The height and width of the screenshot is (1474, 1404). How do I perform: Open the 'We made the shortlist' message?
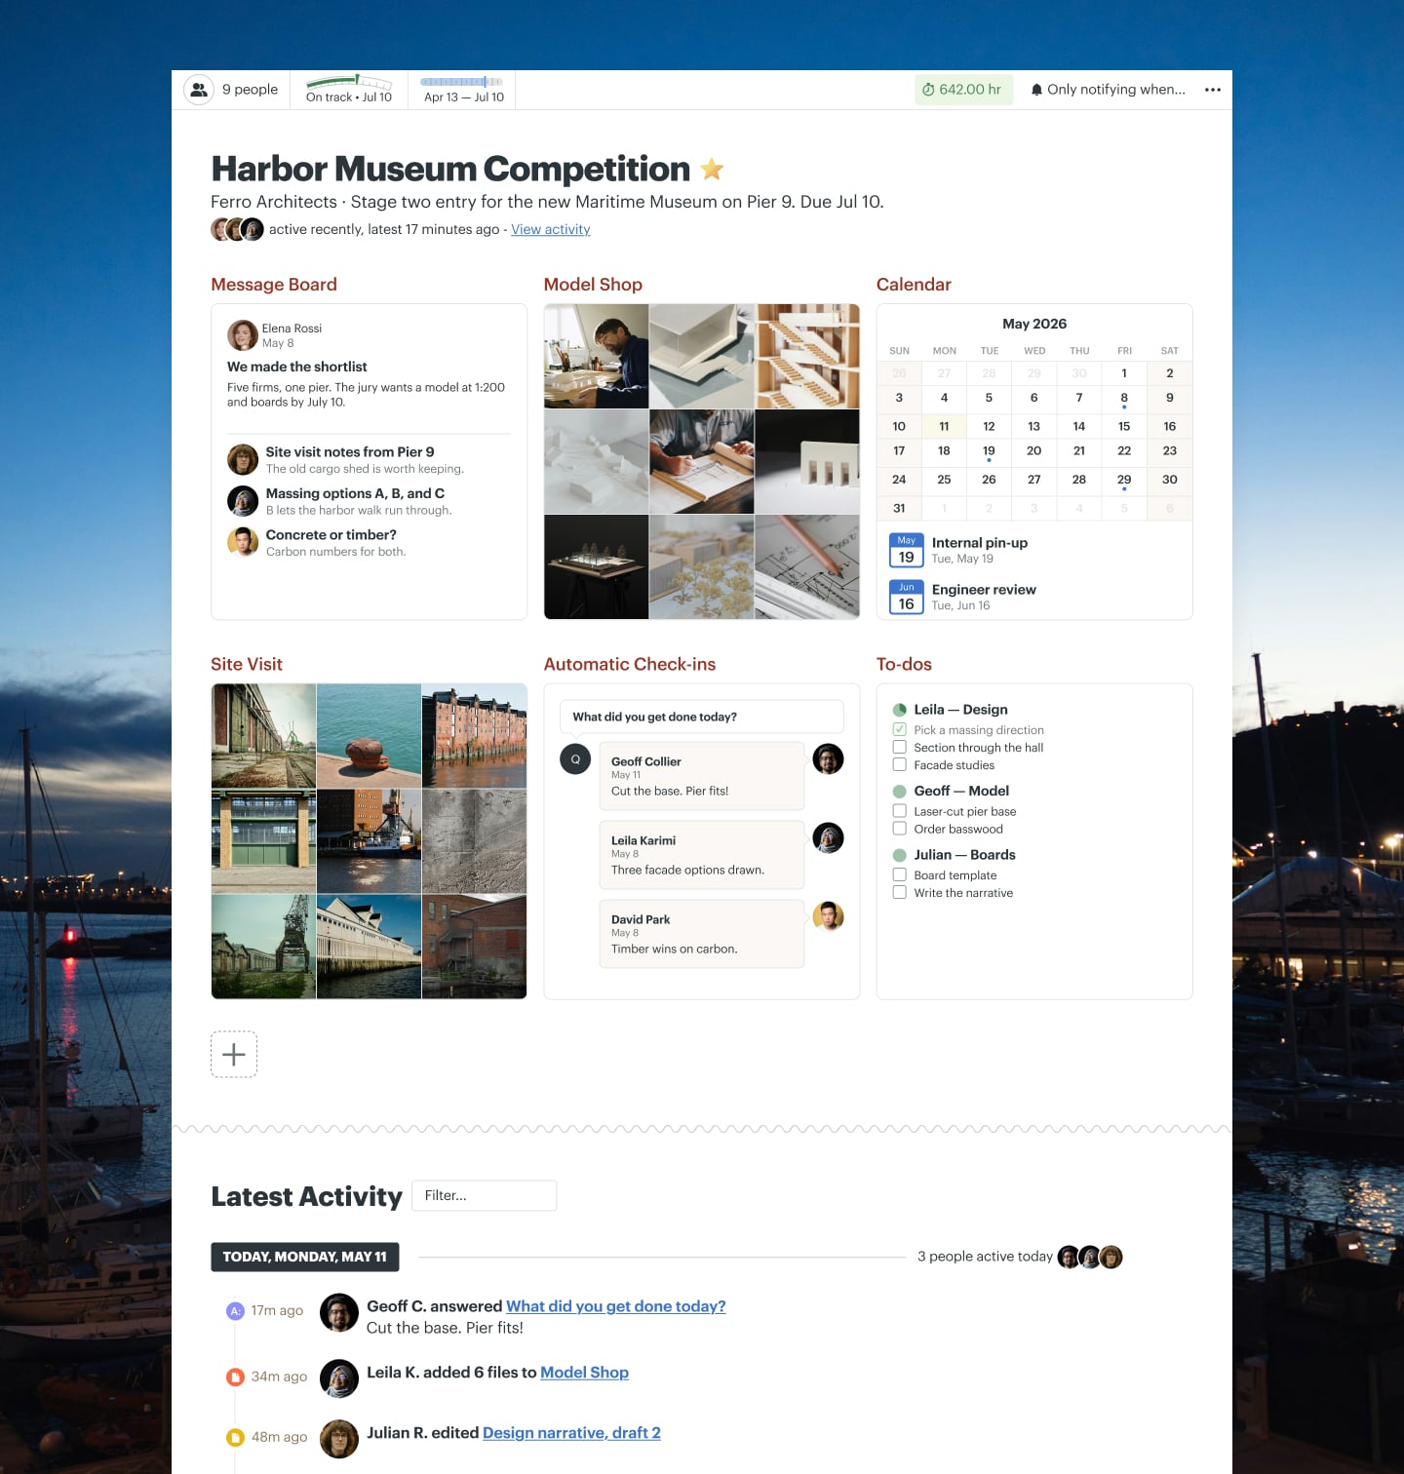(297, 367)
